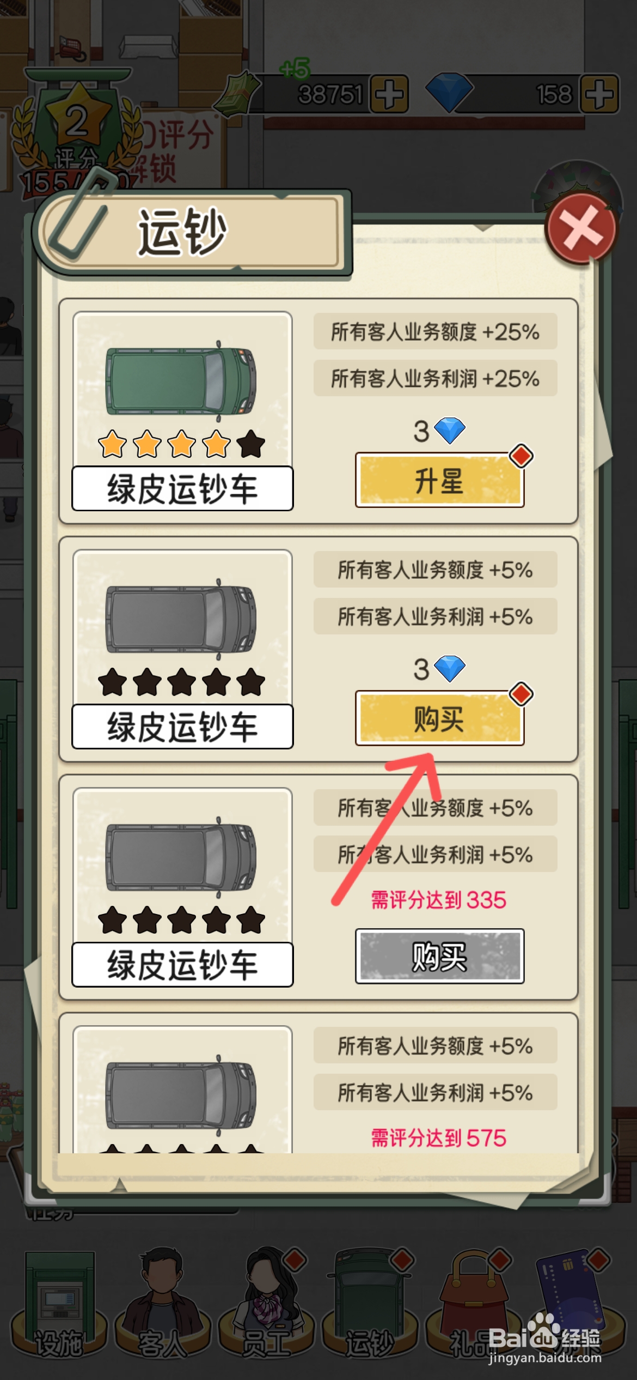
Task: Tap the cash stack money icon
Action: (x=236, y=93)
